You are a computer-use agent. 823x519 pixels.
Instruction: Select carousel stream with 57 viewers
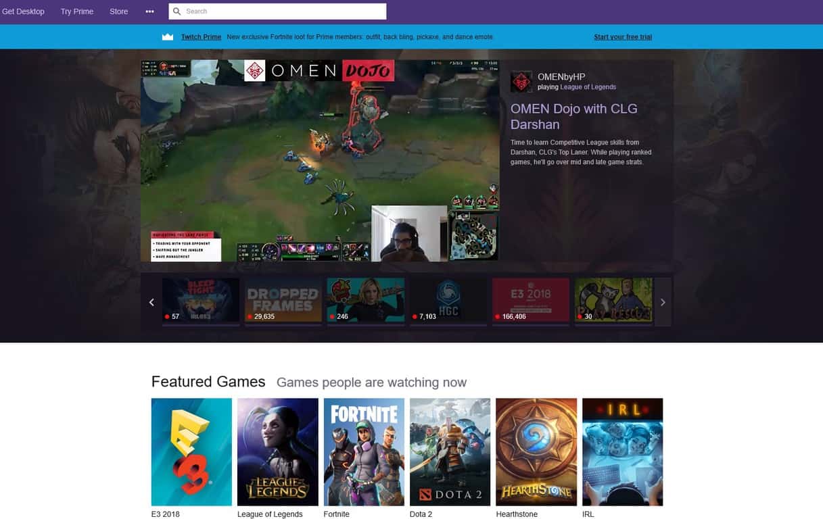point(201,301)
